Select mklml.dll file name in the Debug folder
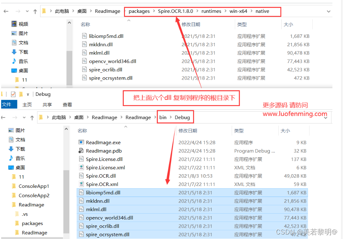Viewport: 343px width, 239px height. coord(96,209)
